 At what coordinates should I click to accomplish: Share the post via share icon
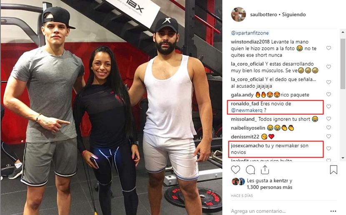click(265, 170)
